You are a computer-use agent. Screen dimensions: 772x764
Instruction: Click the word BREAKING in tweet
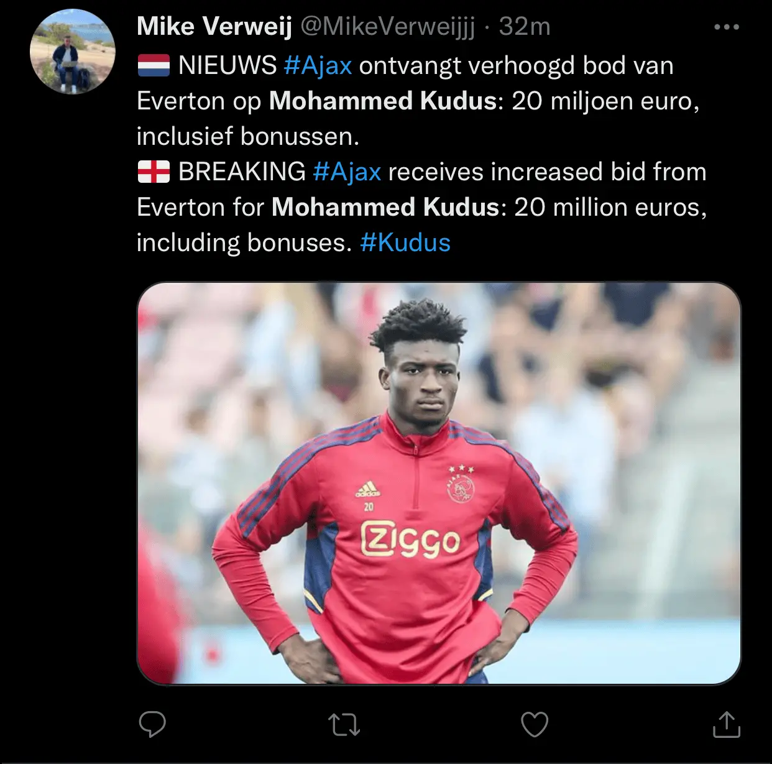pos(242,172)
